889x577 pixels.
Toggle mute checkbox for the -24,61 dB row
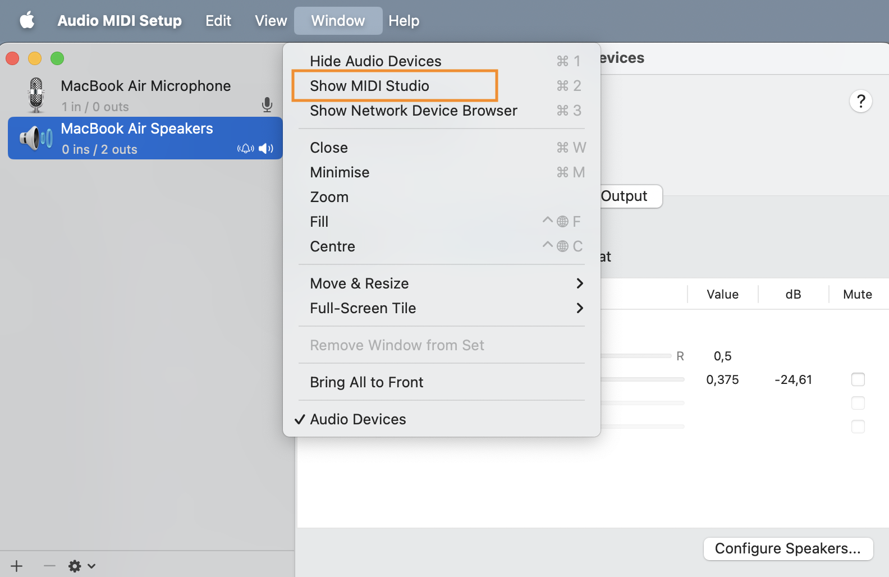(858, 379)
